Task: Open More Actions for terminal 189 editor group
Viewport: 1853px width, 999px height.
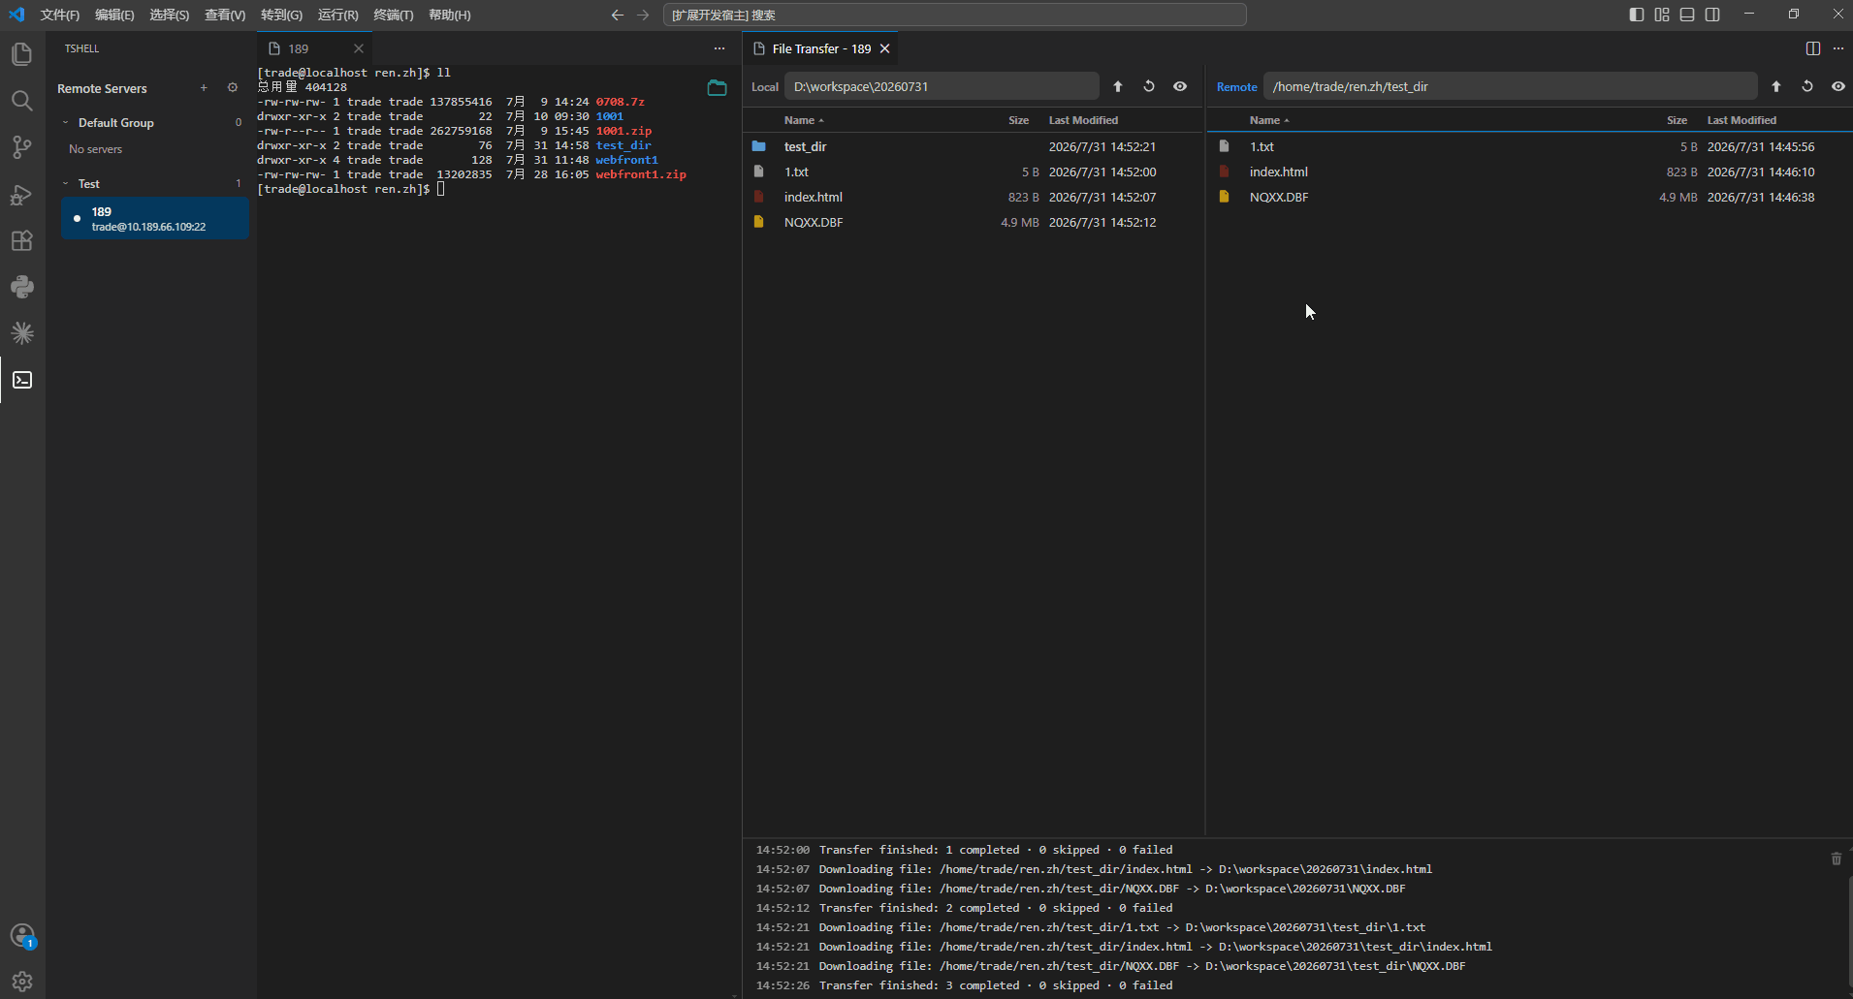Action: [719, 48]
